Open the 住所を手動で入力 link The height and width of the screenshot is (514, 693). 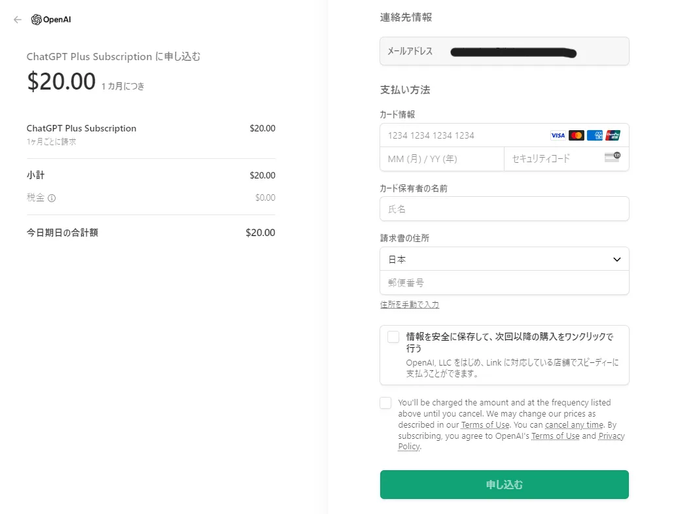[x=410, y=304]
